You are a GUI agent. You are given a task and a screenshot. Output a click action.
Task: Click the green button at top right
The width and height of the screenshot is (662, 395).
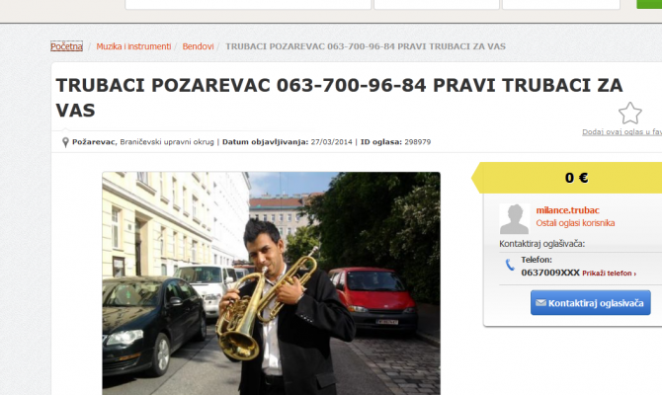click(x=649, y=4)
